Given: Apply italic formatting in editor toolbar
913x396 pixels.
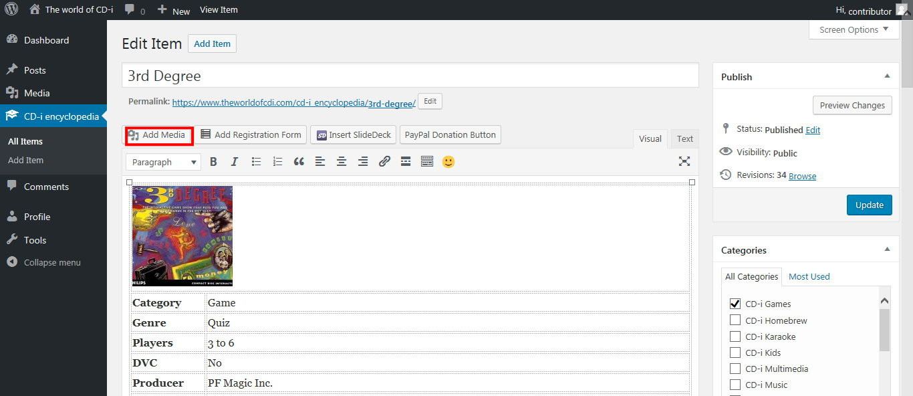Looking at the screenshot, I should tap(235, 162).
